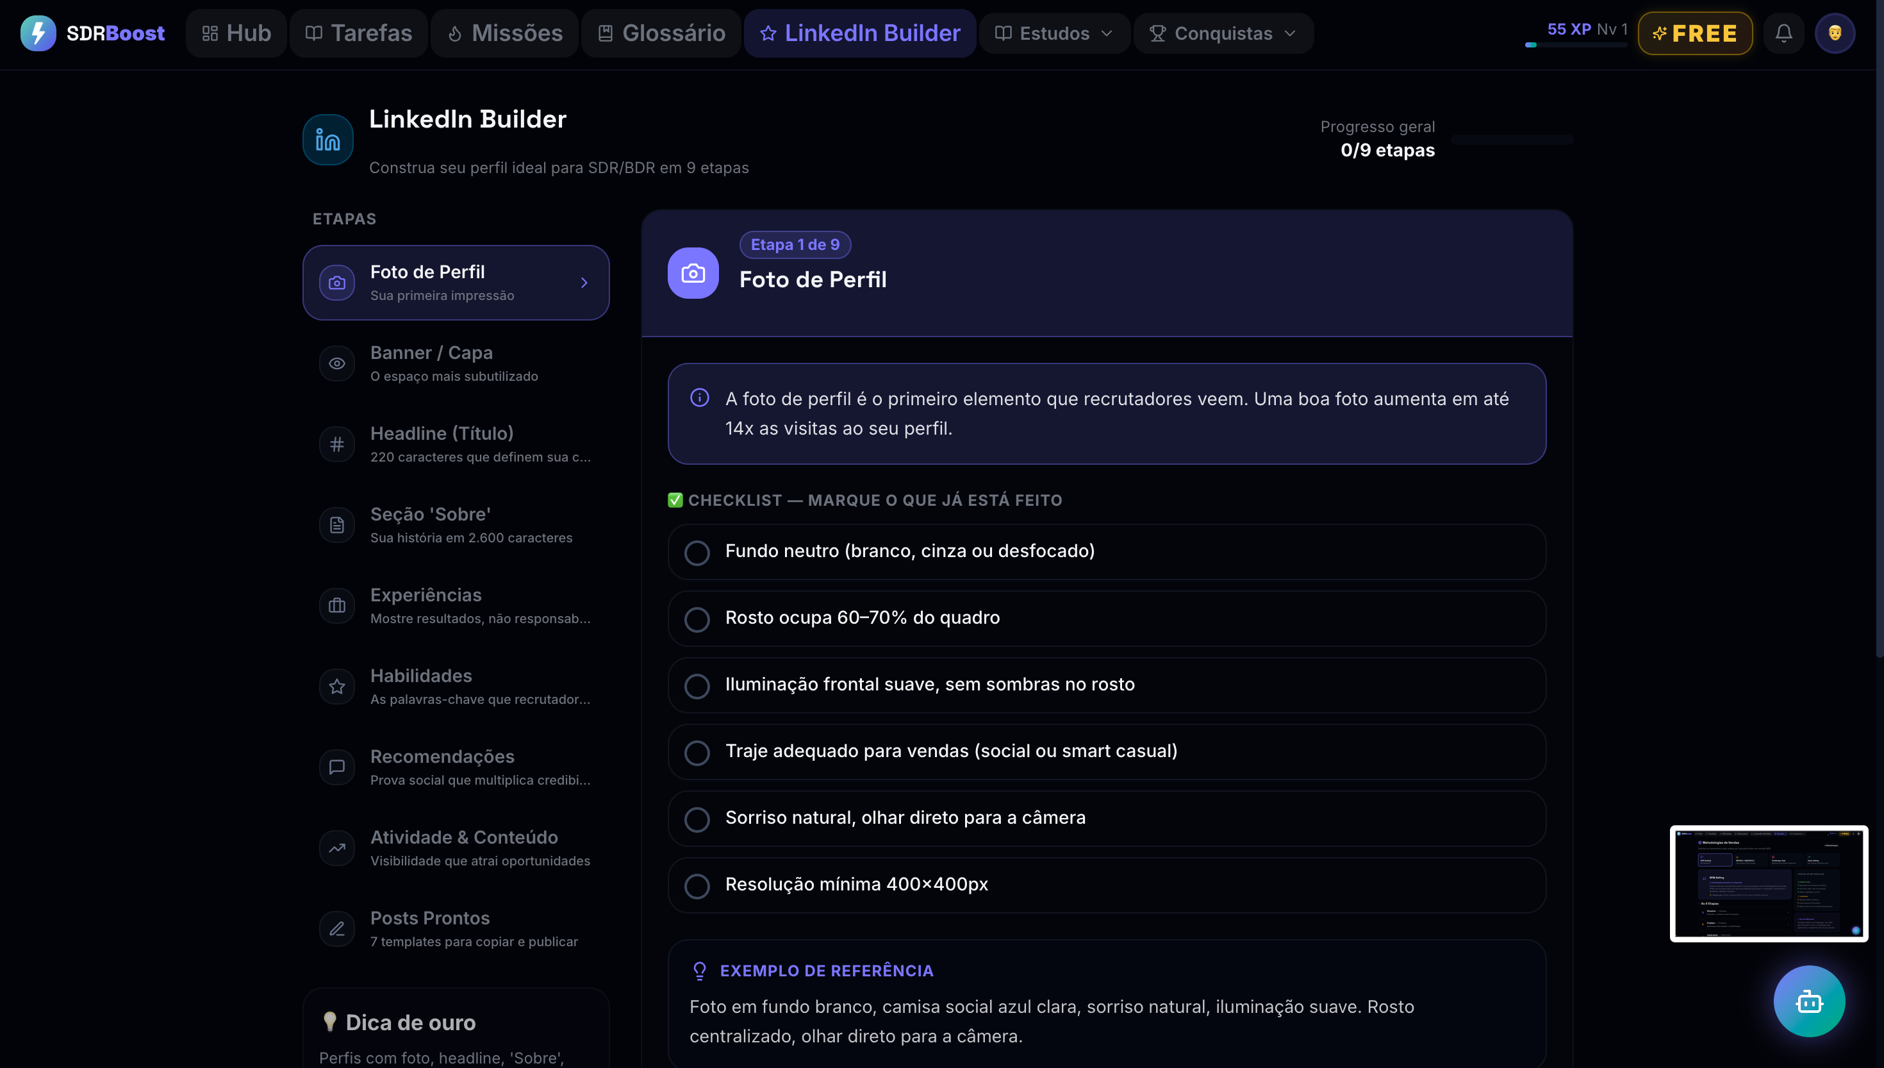The width and height of the screenshot is (1884, 1068).
Task: Click the LinkedIn icon in the page header
Action: [327, 138]
